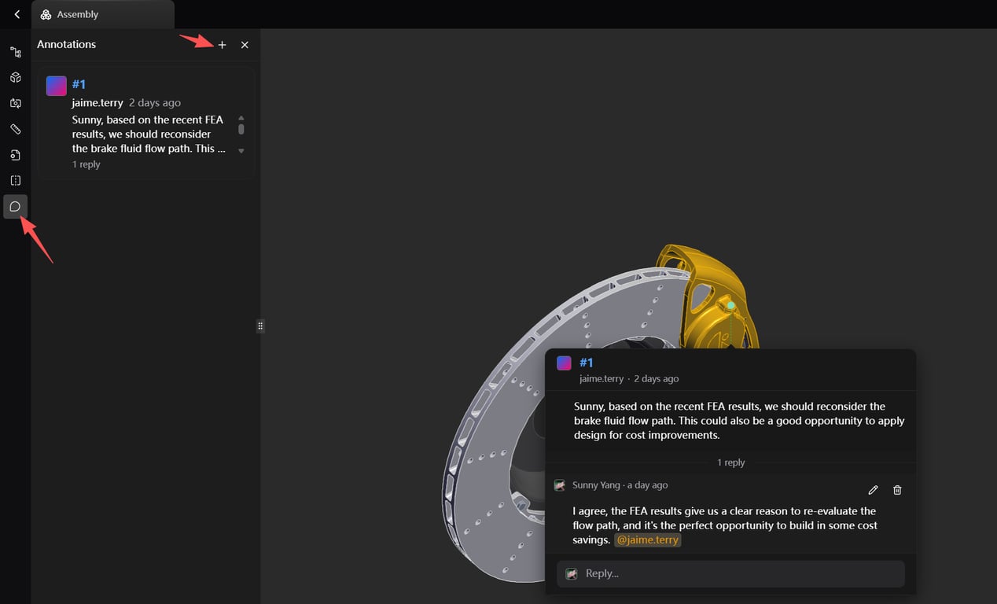Open the 3D parts cube panel
997x604 pixels.
point(15,78)
